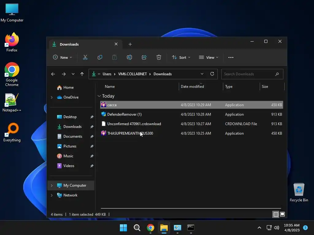
Task: Click VM6.COLLABNET breadcrumb segment
Action: tap(132, 74)
